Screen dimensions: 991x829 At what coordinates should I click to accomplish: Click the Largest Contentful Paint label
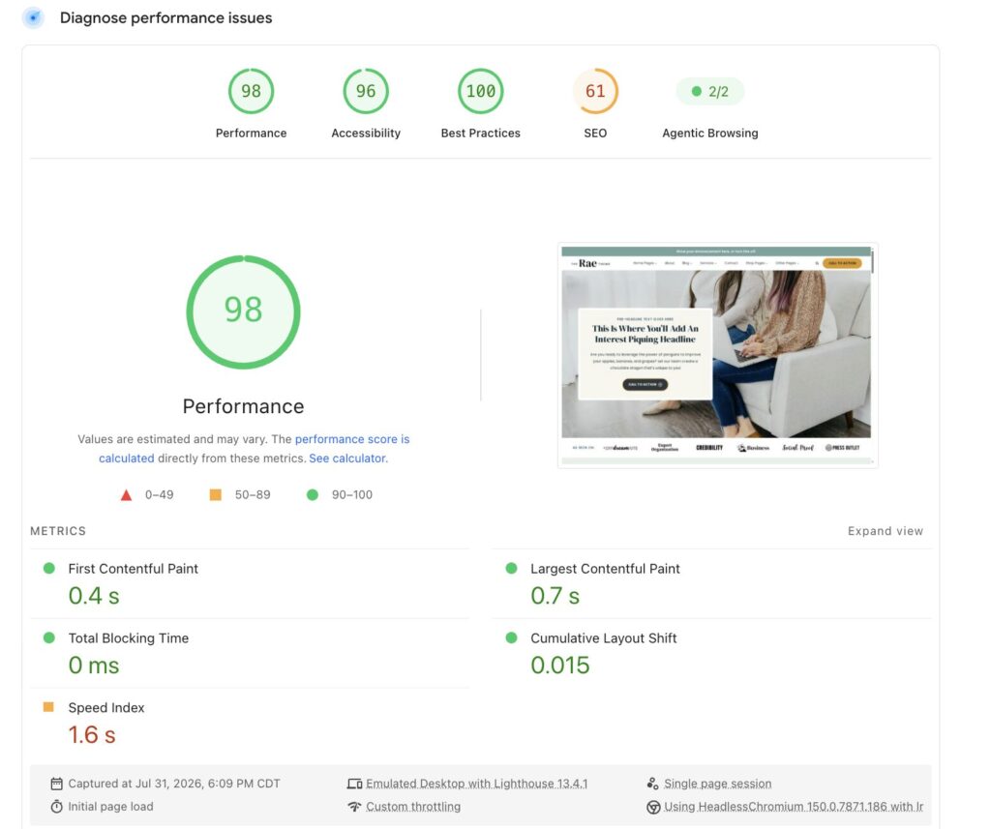click(605, 568)
